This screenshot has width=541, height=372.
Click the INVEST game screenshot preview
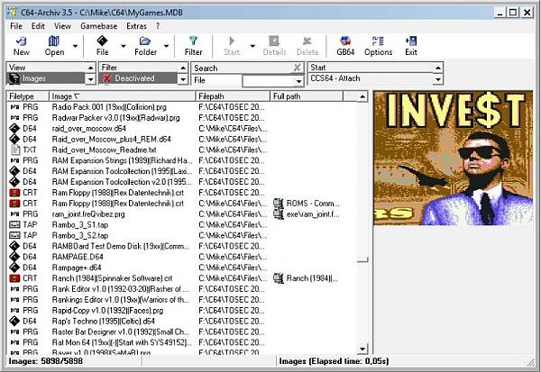(453, 158)
